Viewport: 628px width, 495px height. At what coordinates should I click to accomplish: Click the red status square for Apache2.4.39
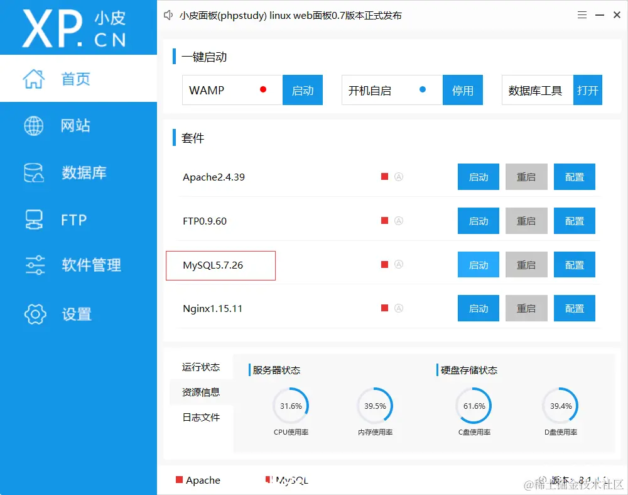click(384, 177)
